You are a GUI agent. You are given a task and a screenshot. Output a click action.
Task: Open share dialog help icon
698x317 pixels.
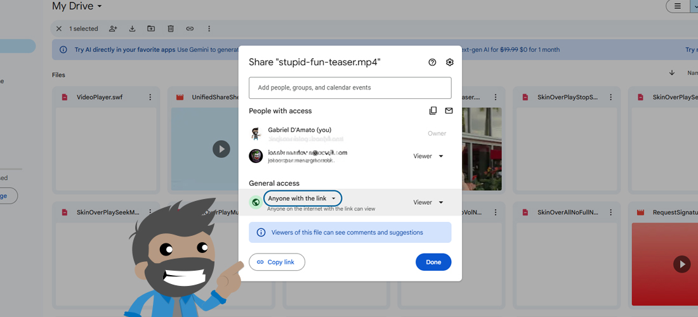coord(432,62)
